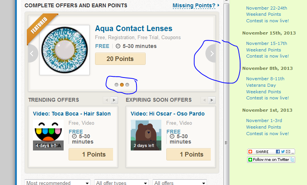This screenshot has width=307, height=185.
Task: Select the third carousel pagination dot
Action: point(127,85)
